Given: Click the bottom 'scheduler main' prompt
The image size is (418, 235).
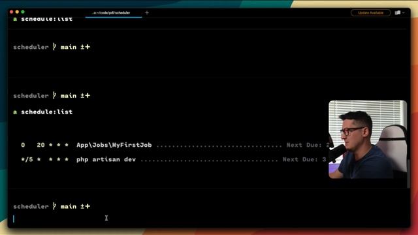Looking at the screenshot, I should click(x=52, y=206).
